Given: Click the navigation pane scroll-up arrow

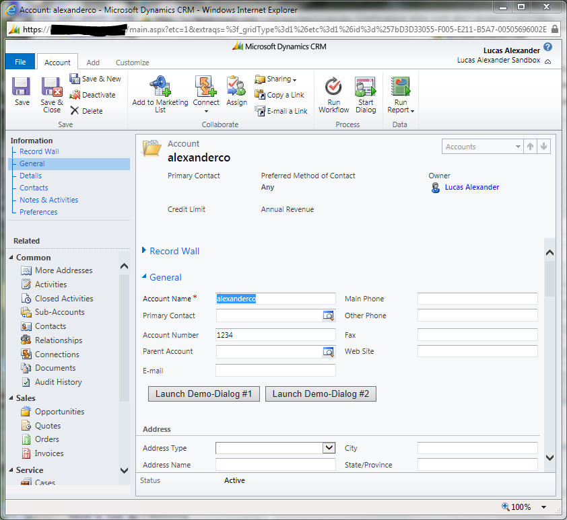Looking at the screenshot, I should (124, 266).
